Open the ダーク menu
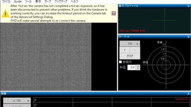Screen dimensions: 191x107 pos(48,2)
